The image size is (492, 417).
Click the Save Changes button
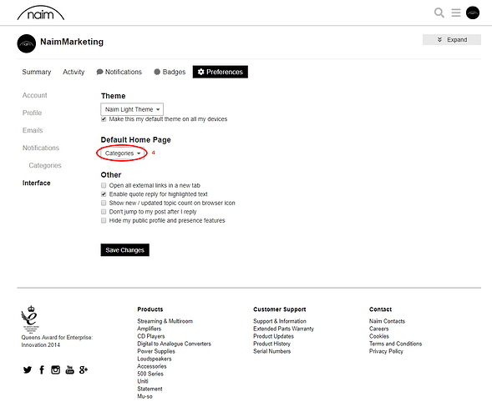click(125, 250)
